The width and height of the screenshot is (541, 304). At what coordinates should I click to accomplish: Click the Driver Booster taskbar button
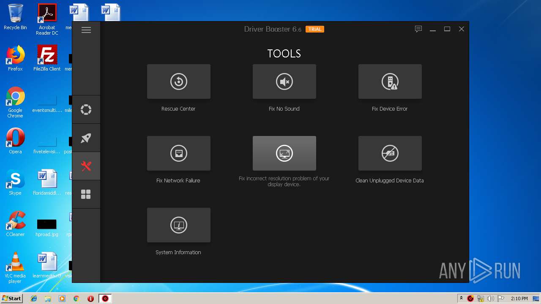pos(105,299)
